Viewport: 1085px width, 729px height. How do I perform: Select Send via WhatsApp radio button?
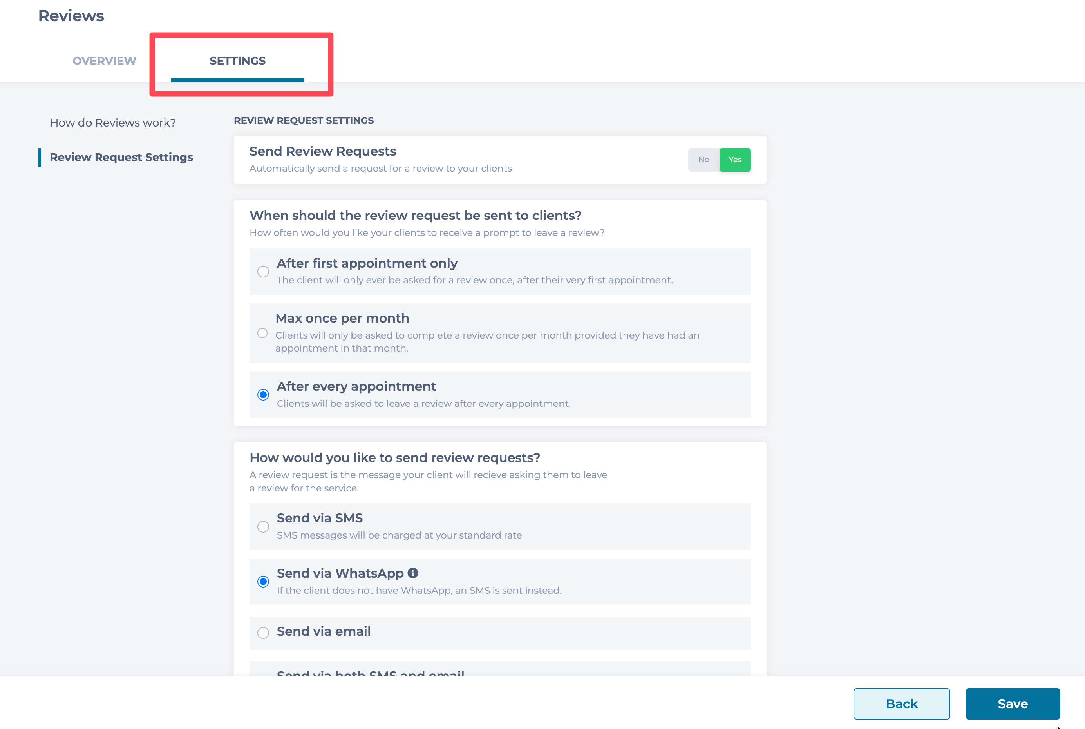263,582
